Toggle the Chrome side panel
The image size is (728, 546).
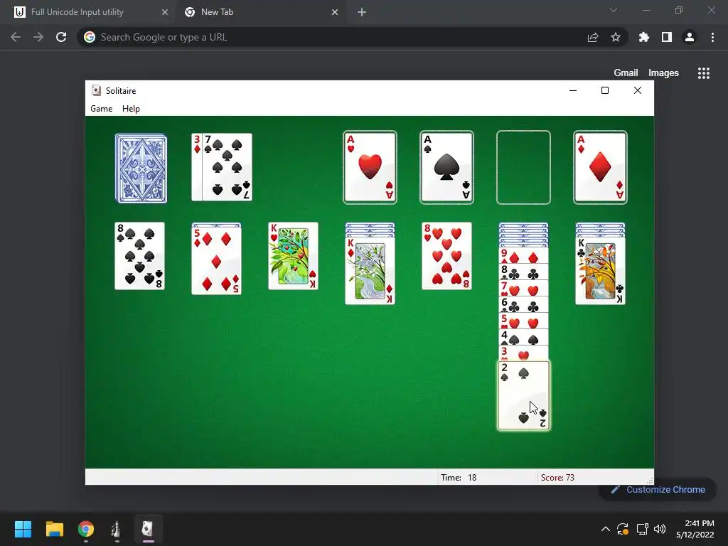[x=667, y=37]
